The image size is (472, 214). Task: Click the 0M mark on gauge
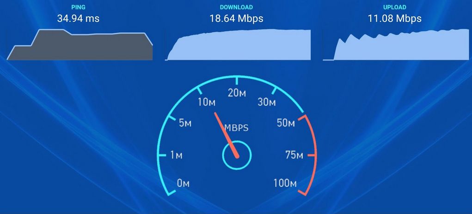[x=183, y=183]
